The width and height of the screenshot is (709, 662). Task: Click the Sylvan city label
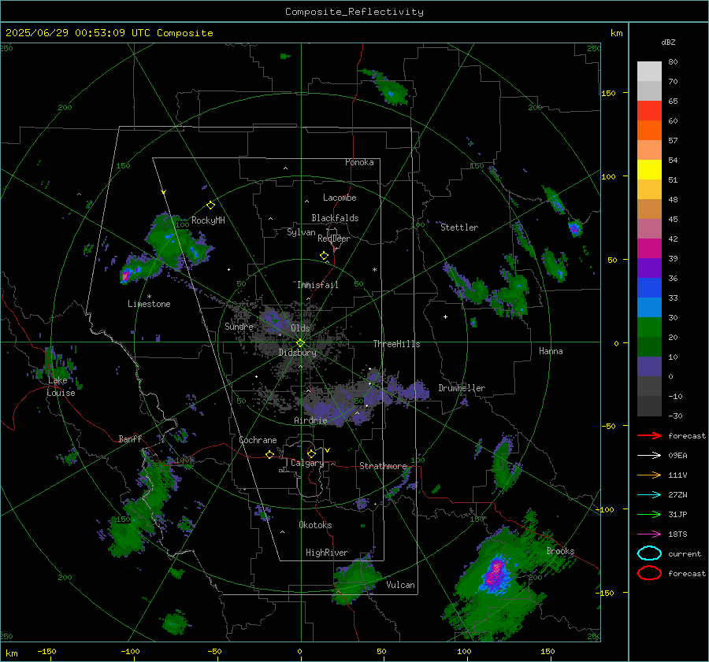click(x=301, y=232)
